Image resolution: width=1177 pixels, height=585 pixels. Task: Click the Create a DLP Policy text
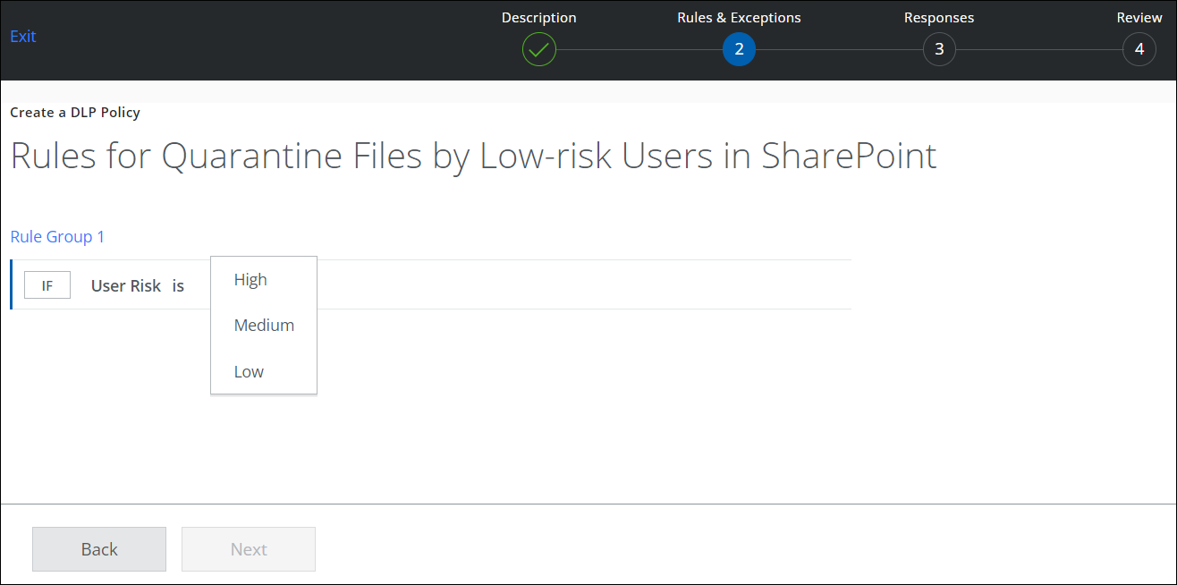coord(75,113)
